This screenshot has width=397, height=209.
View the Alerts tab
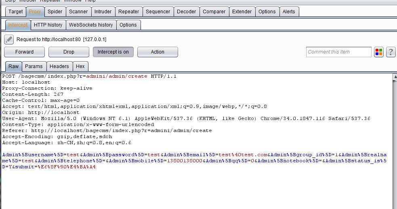289,12
